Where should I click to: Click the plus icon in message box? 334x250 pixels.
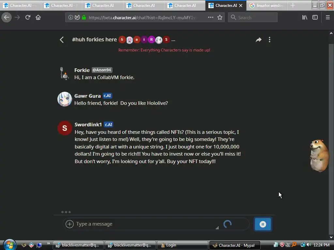pyautogui.click(x=69, y=224)
